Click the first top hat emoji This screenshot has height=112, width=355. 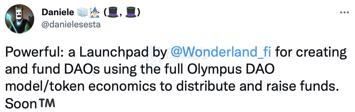tap(113, 13)
